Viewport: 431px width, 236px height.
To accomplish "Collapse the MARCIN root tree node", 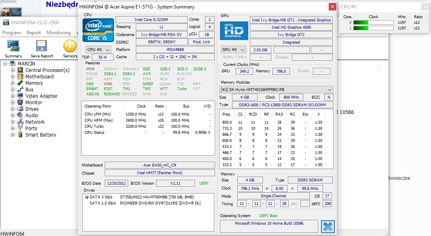I will point(5,64).
